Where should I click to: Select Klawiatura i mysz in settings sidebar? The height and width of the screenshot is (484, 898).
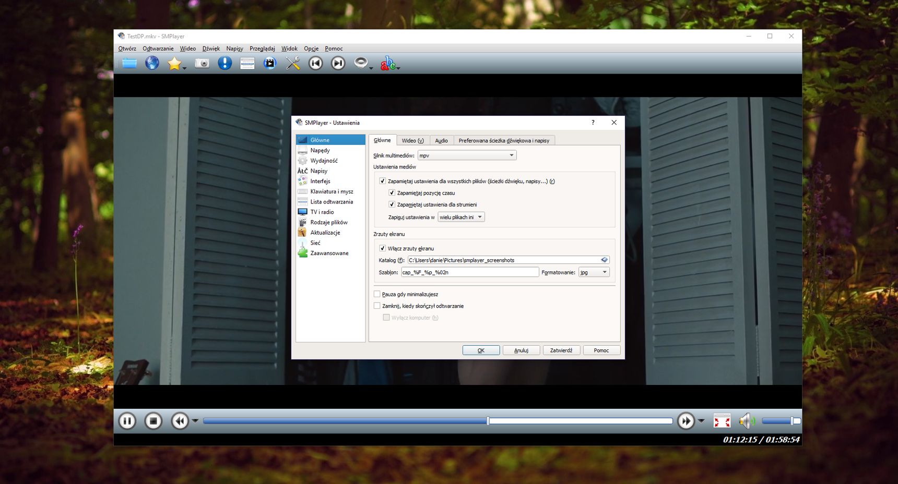(330, 191)
